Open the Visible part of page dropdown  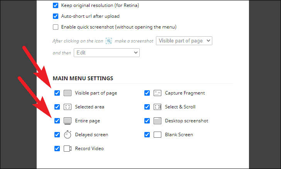pos(184,41)
